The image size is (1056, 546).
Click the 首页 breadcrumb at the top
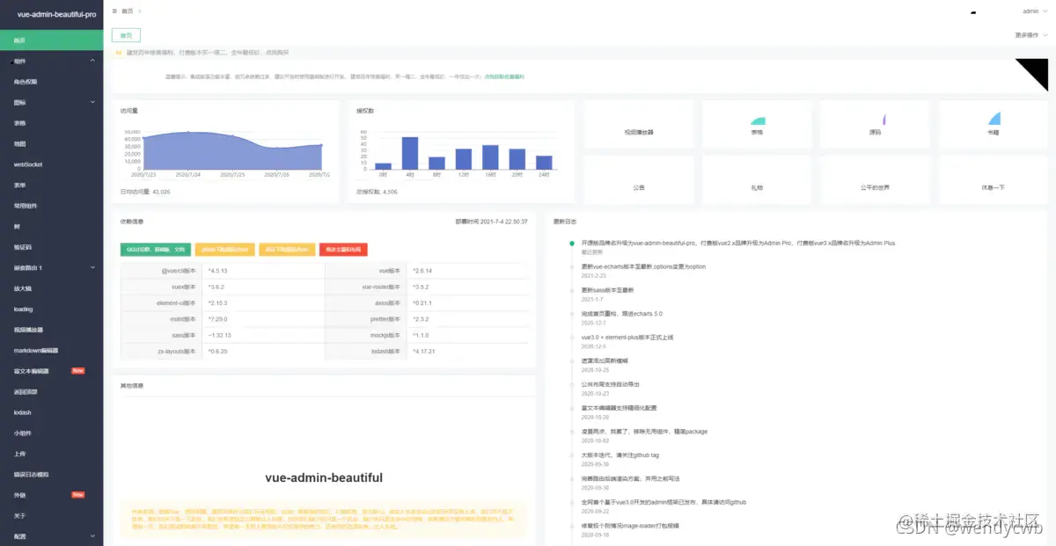[x=128, y=11]
